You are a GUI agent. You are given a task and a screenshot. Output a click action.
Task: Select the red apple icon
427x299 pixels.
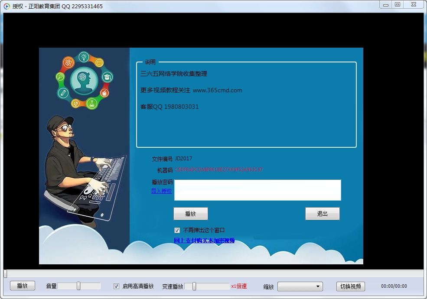(104, 92)
